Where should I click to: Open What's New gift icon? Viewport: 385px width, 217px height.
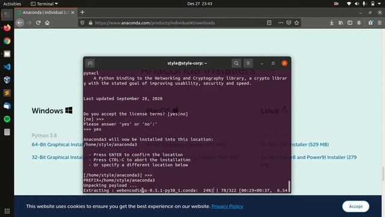pos(371,23)
